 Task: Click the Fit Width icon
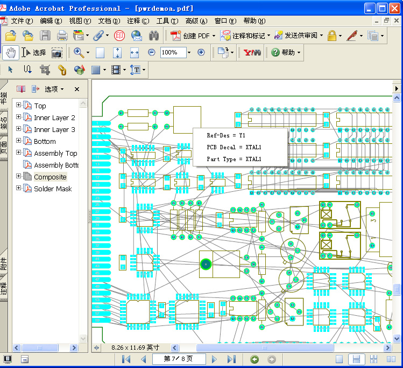click(135, 53)
